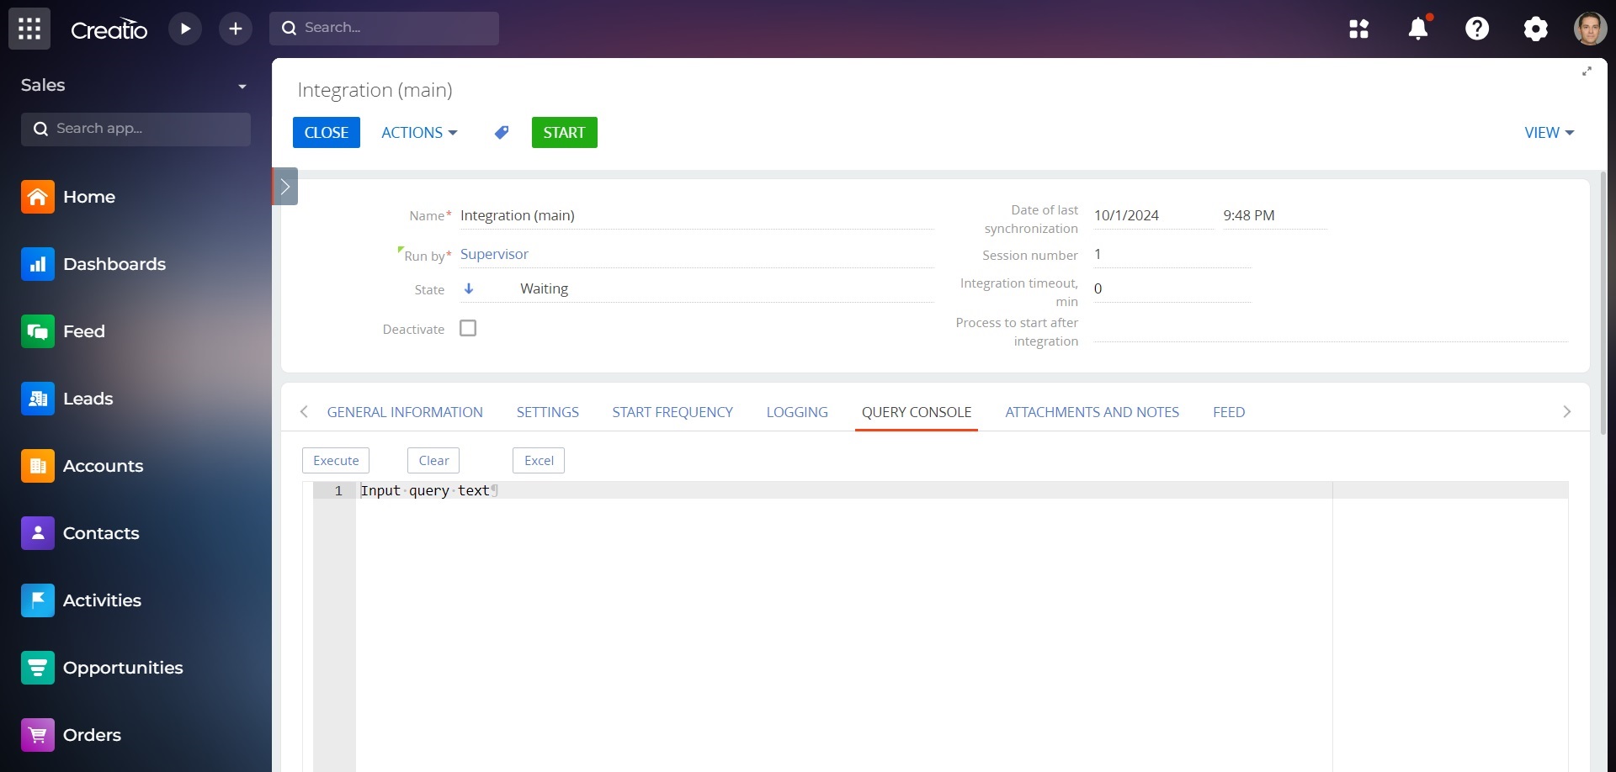Expand the collapsed left side panel arrow
The image size is (1616, 772).
coord(285,187)
